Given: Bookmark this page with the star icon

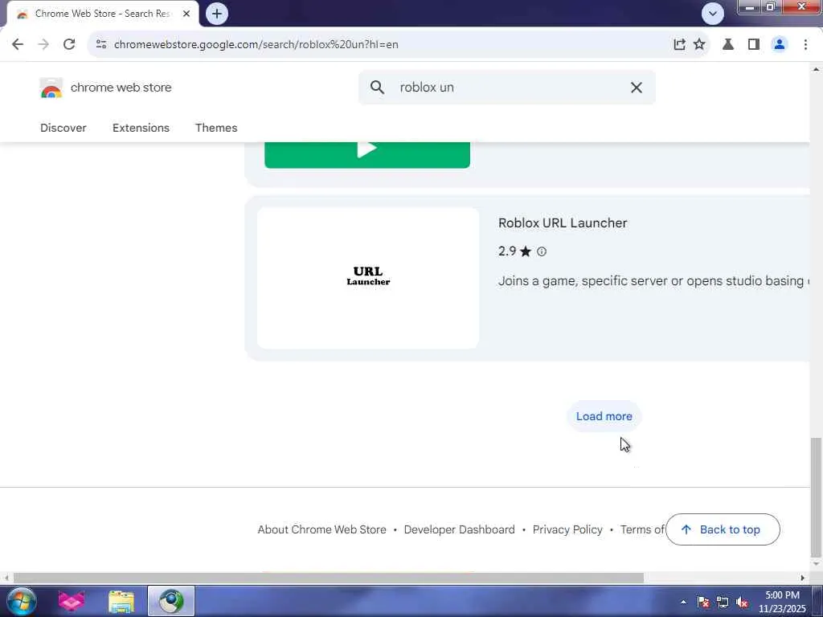Looking at the screenshot, I should coord(700,44).
